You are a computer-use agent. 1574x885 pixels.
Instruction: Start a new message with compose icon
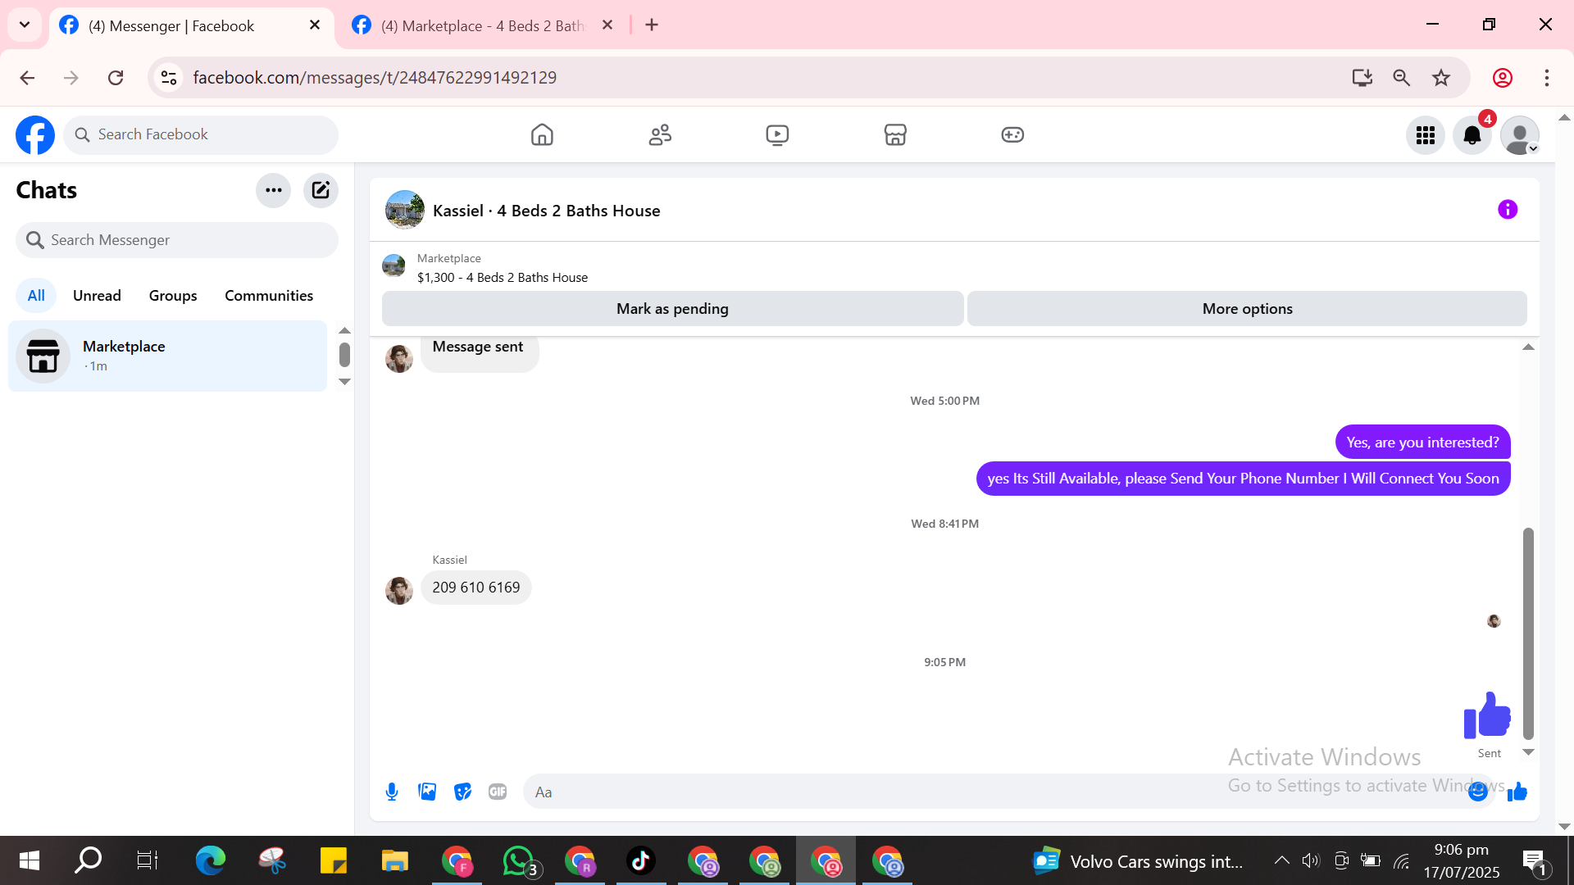pos(321,191)
